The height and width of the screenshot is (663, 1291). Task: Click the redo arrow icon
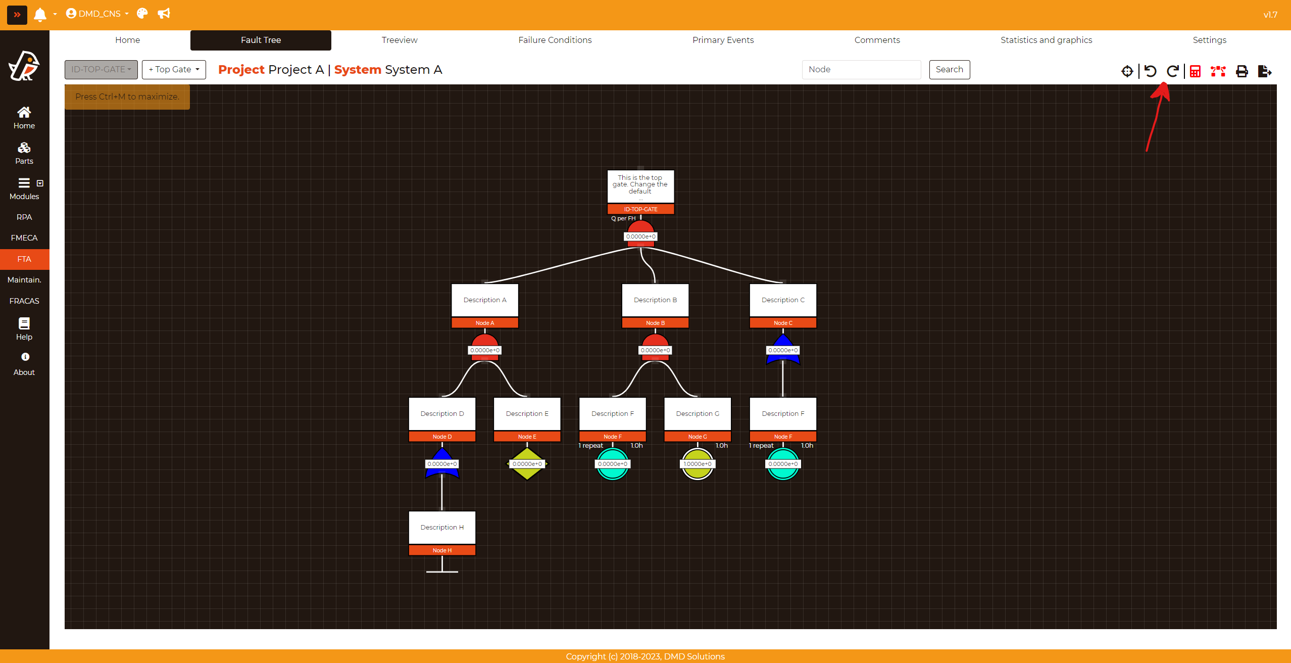[1172, 71]
